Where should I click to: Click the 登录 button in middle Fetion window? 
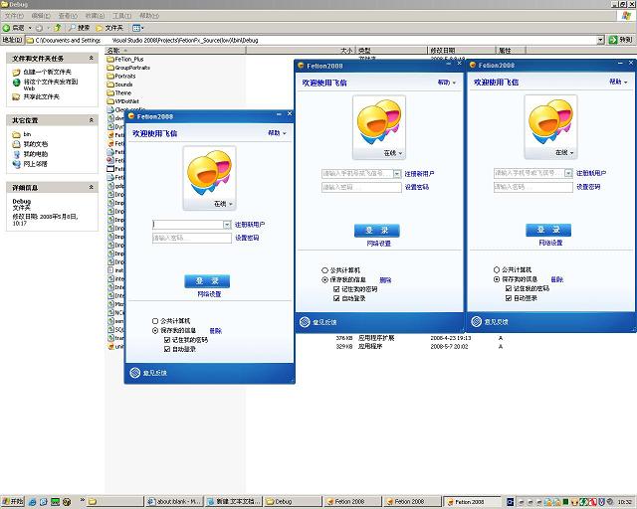[377, 231]
